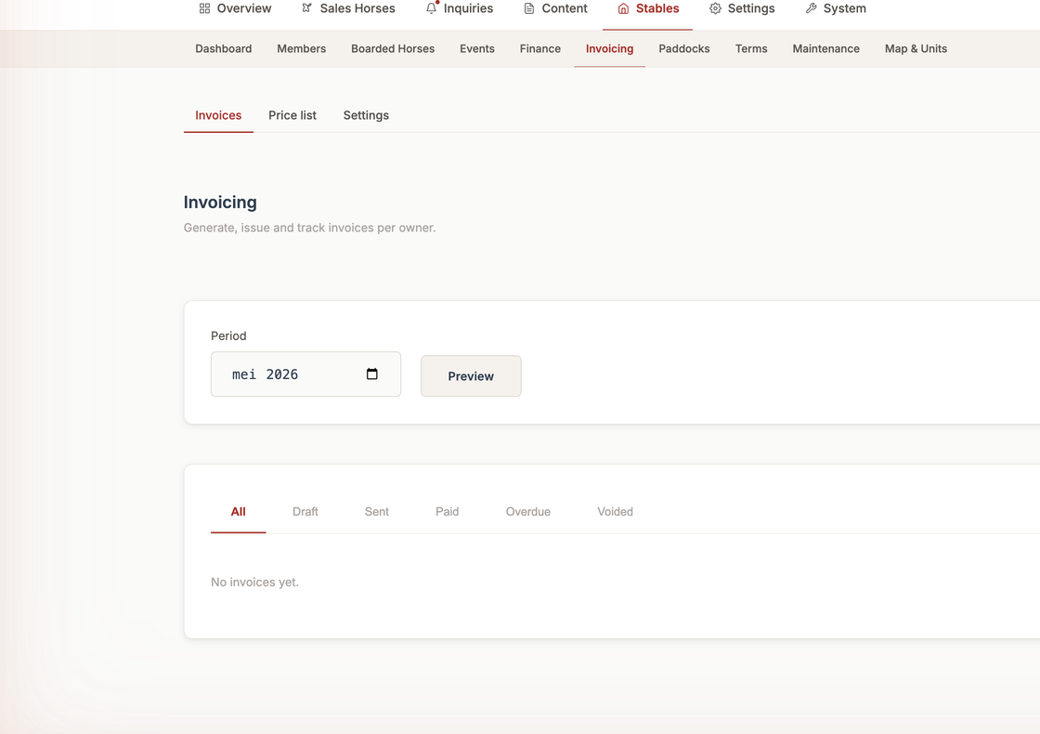Switch to the Finance subtab
This screenshot has height=734, width=1040.
pos(539,48)
